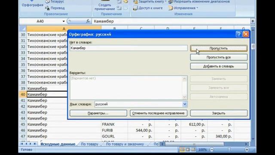Click the zoom slider handle
This screenshot has width=275, height=155.
point(229,149)
